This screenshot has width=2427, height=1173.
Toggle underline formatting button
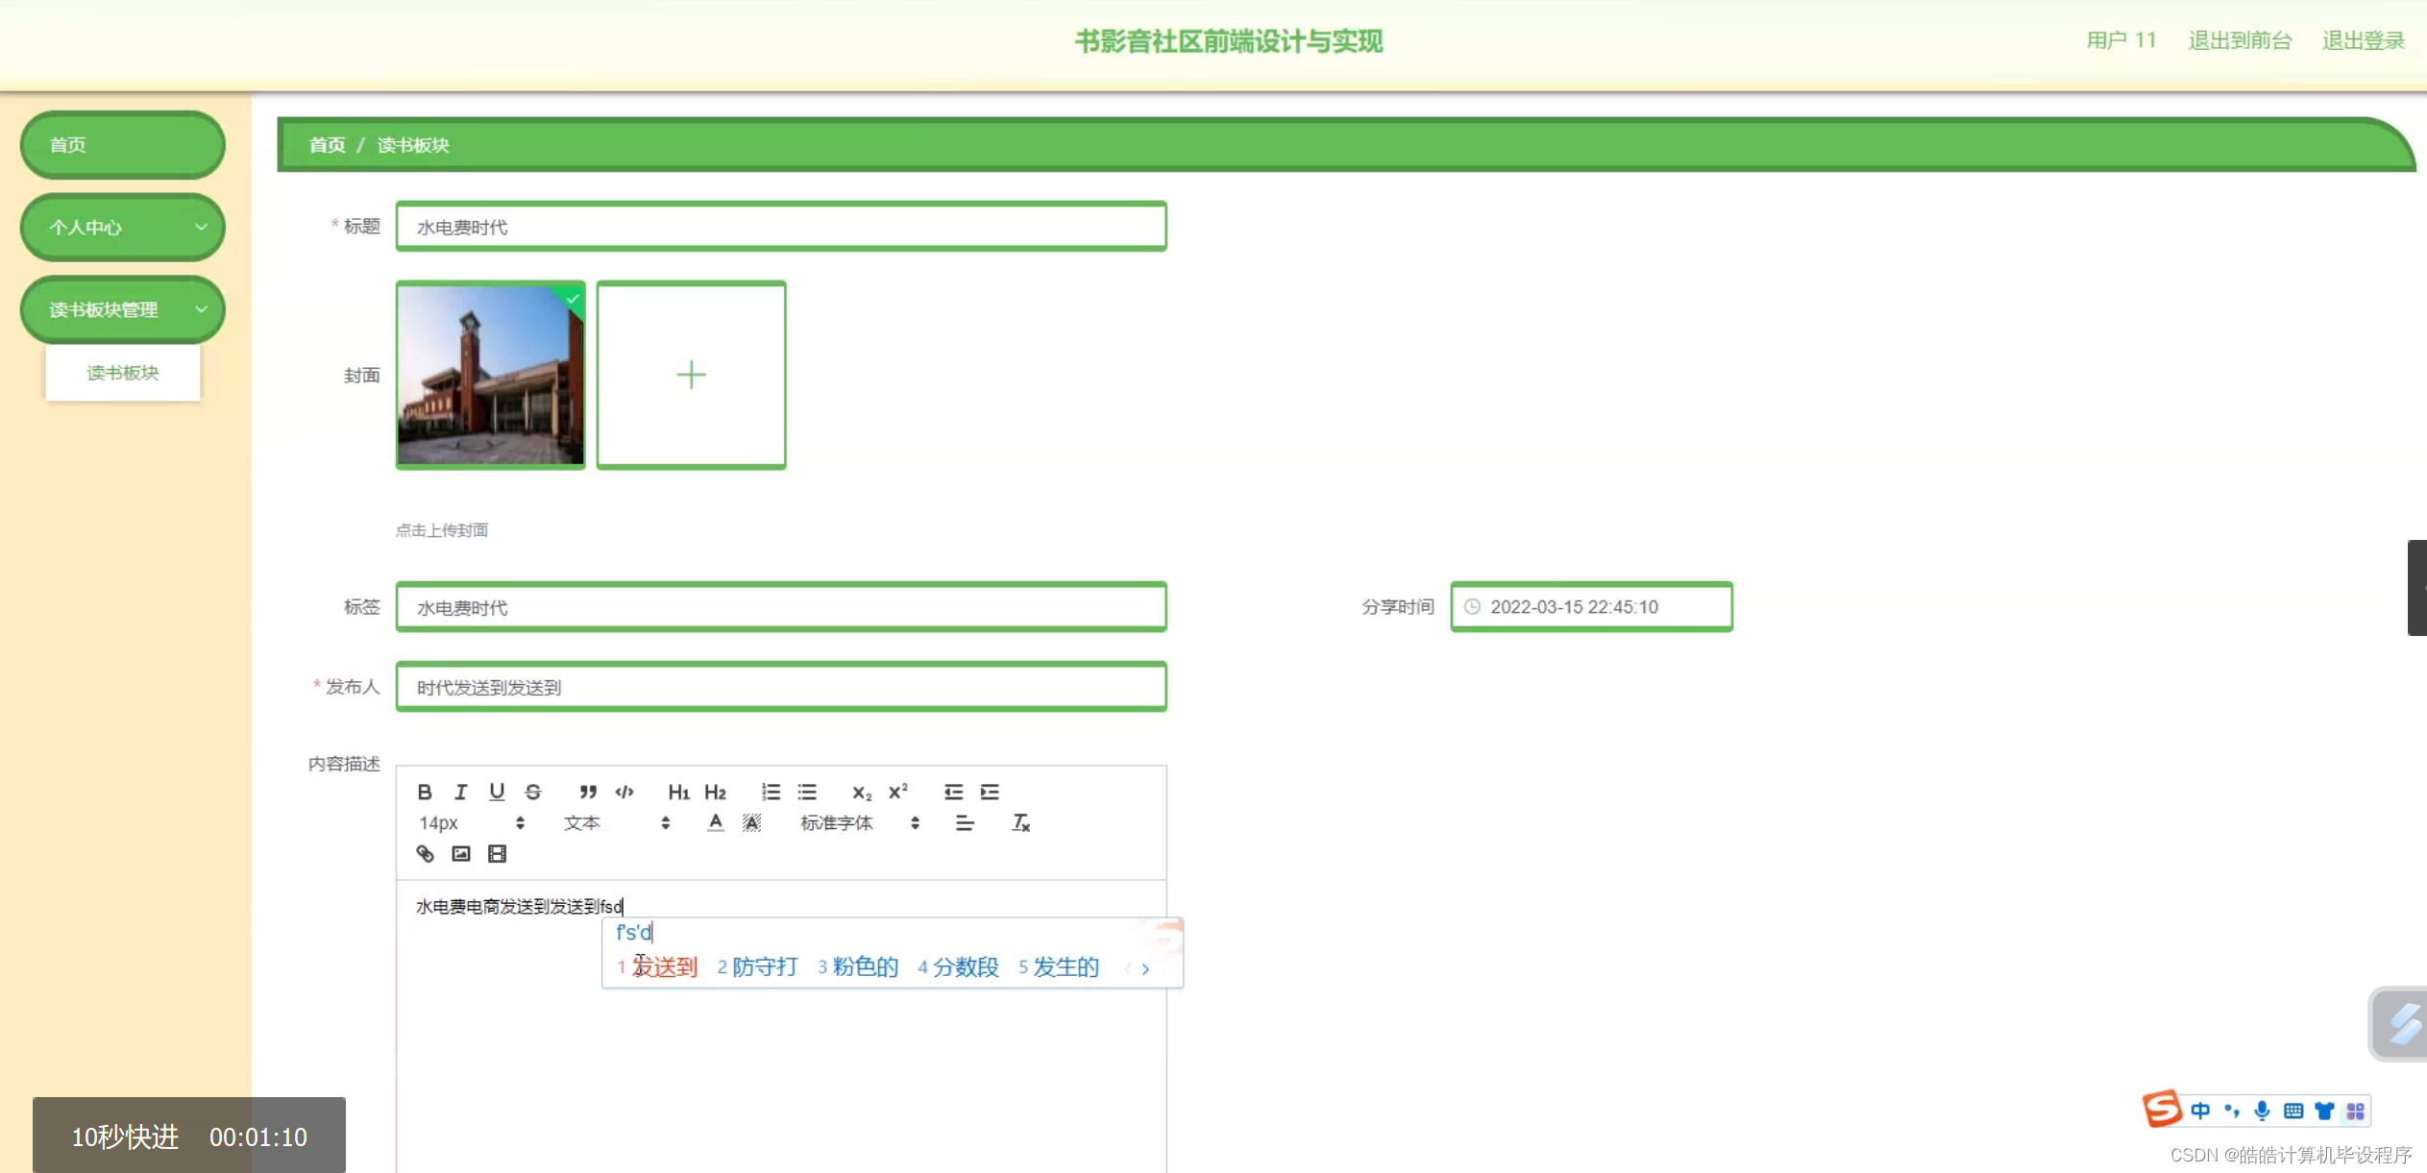pos(497,792)
